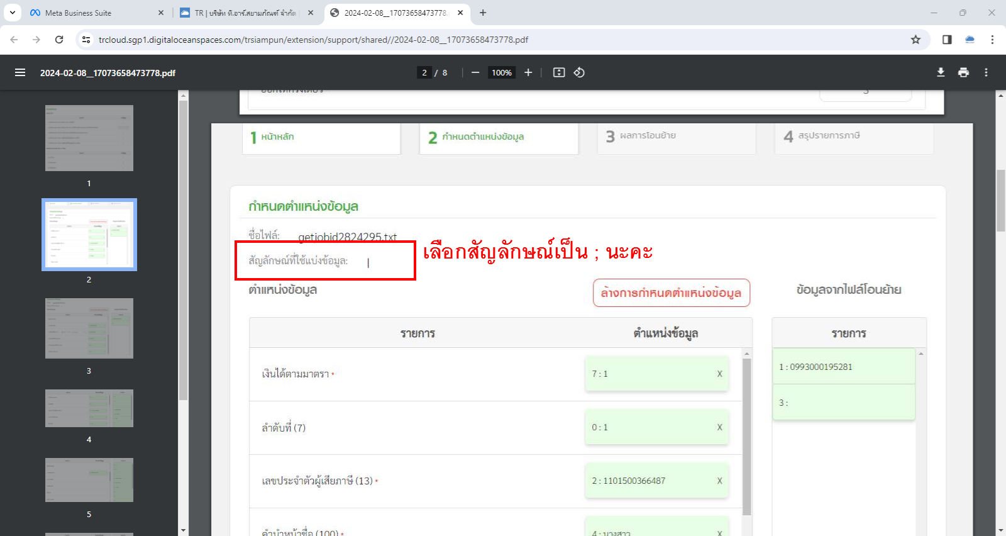
Task: Open the PDF viewer sidebar menu
Action: 20,72
